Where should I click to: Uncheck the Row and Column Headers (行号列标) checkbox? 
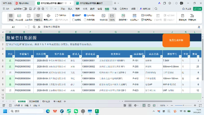tap(85, 15)
